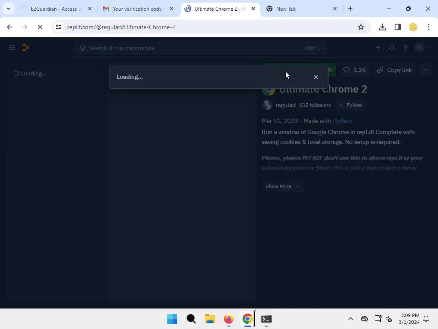Open the Windows Start menu

click(x=172, y=319)
